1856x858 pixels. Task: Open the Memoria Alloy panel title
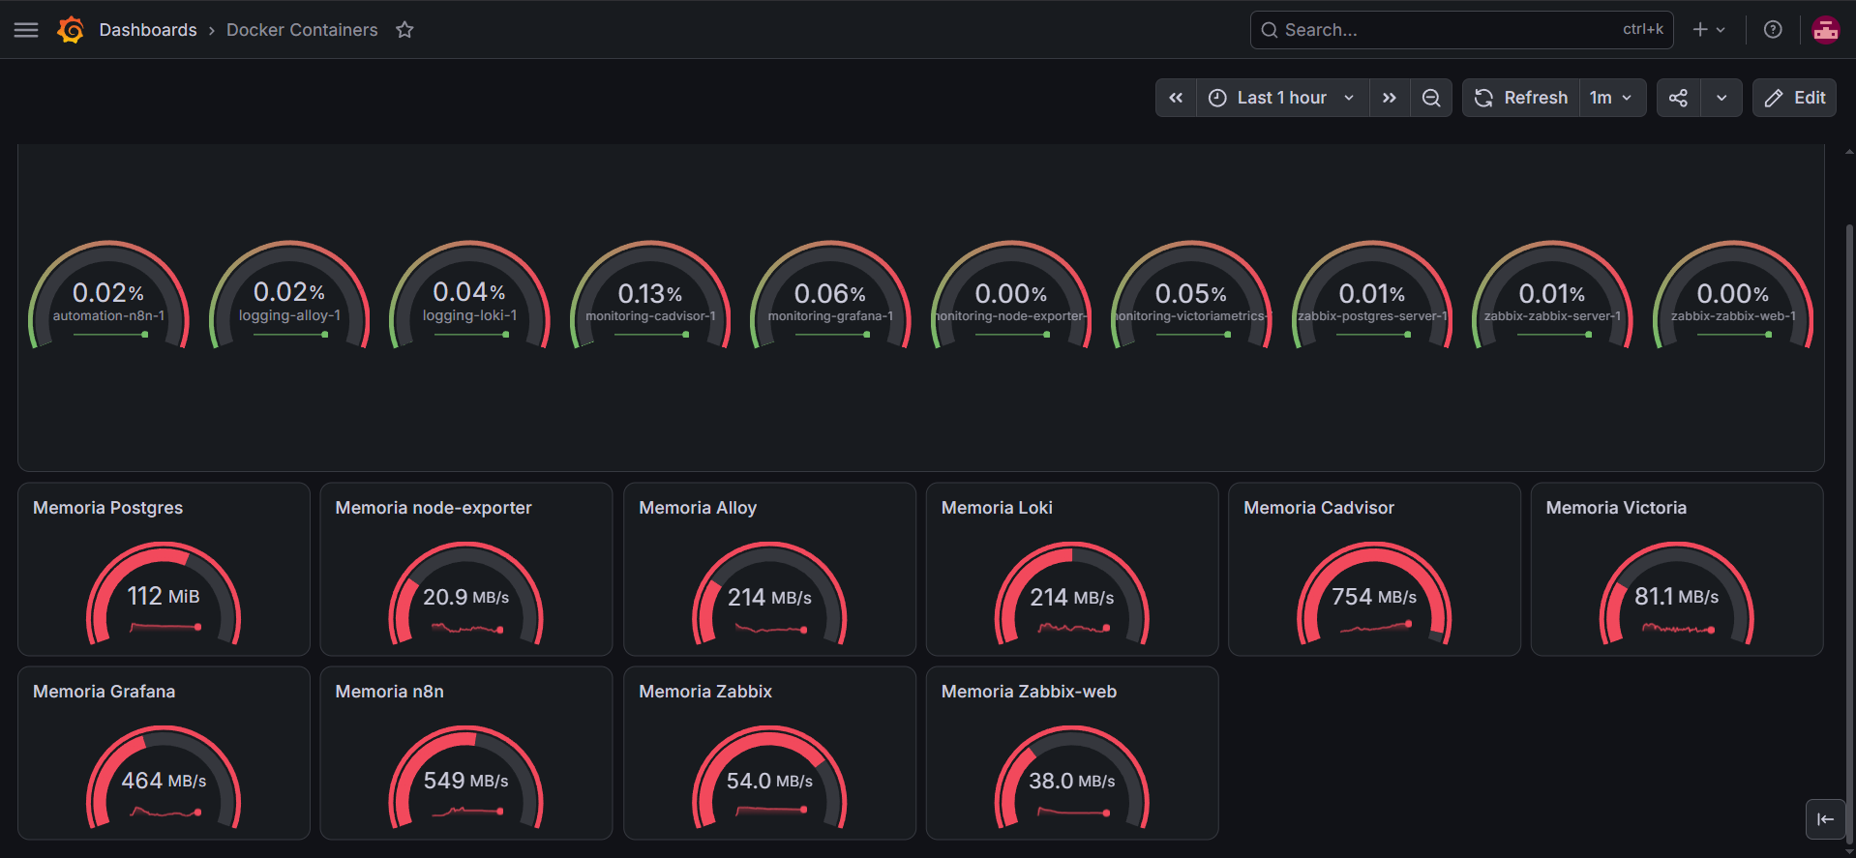(698, 508)
